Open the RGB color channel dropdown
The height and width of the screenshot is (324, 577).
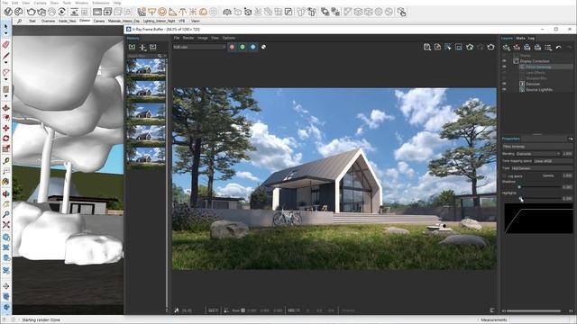(x=199, y=47)
